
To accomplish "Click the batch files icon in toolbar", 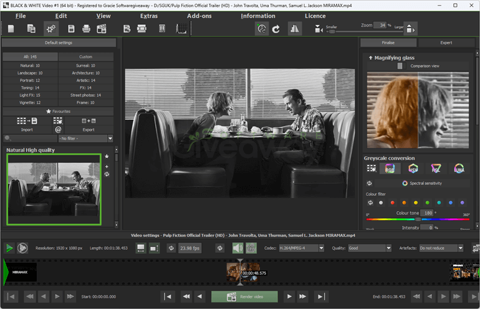I will tap(31, 29).
